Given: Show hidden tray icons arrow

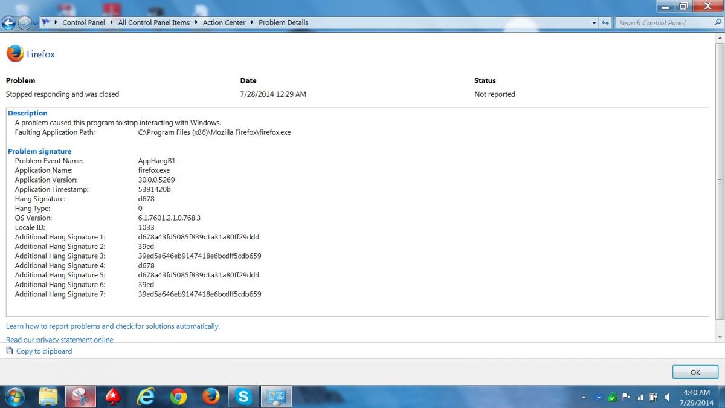Looking at the screenshot, I should pos(584,398).
